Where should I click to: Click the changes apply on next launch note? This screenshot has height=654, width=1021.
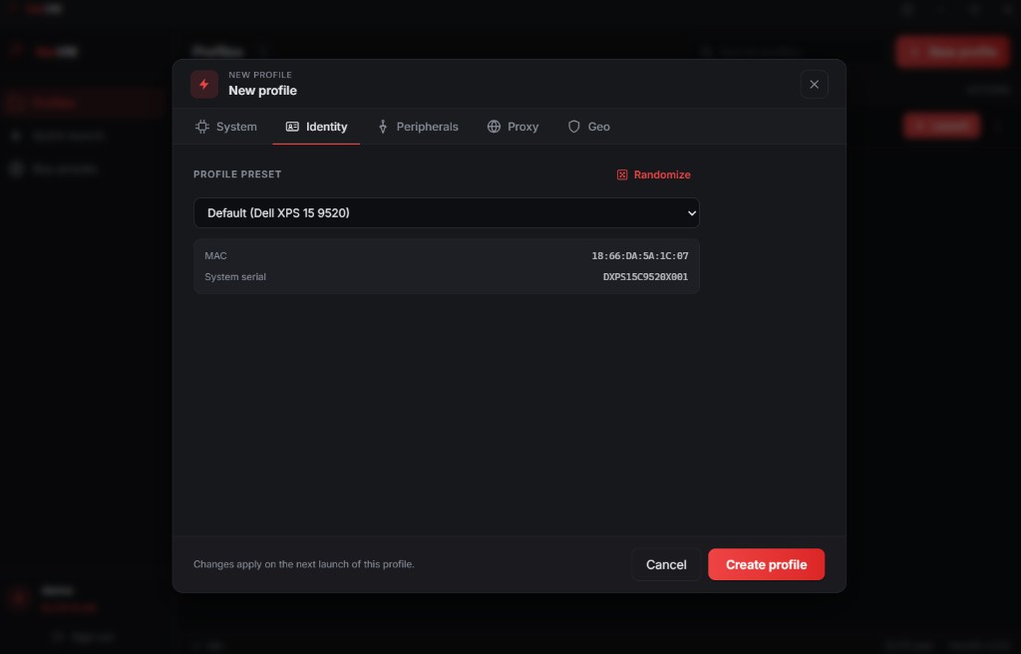point(304,564)
